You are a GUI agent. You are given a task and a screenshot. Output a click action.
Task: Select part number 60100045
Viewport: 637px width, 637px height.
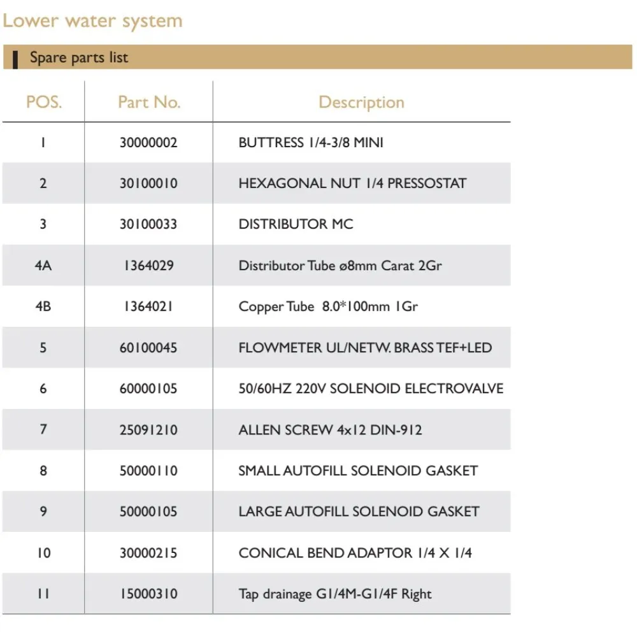(148, 348)
